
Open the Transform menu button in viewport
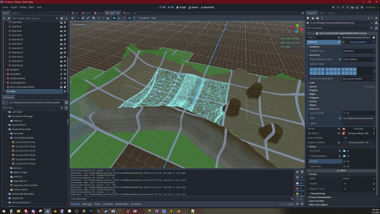click(144, 18)
